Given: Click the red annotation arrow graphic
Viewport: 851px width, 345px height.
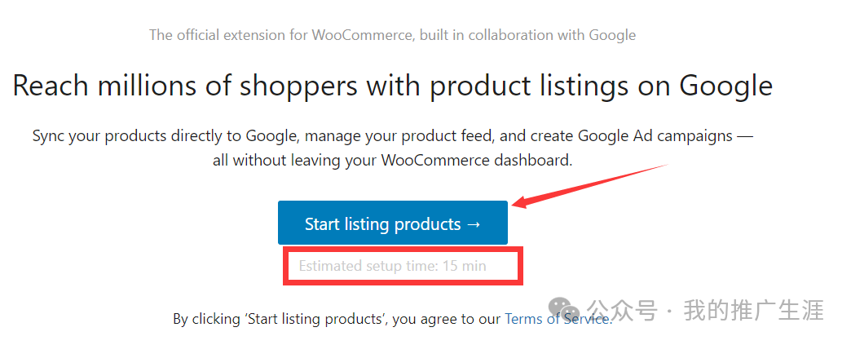Looking at the screenshot, I should [590, 184].
